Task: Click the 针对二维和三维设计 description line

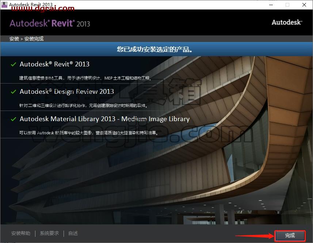Action: click(84, 105)
